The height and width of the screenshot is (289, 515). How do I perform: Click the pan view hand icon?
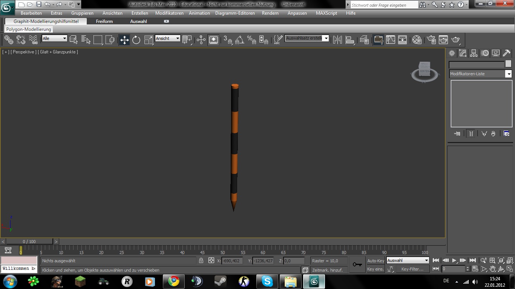492,269
